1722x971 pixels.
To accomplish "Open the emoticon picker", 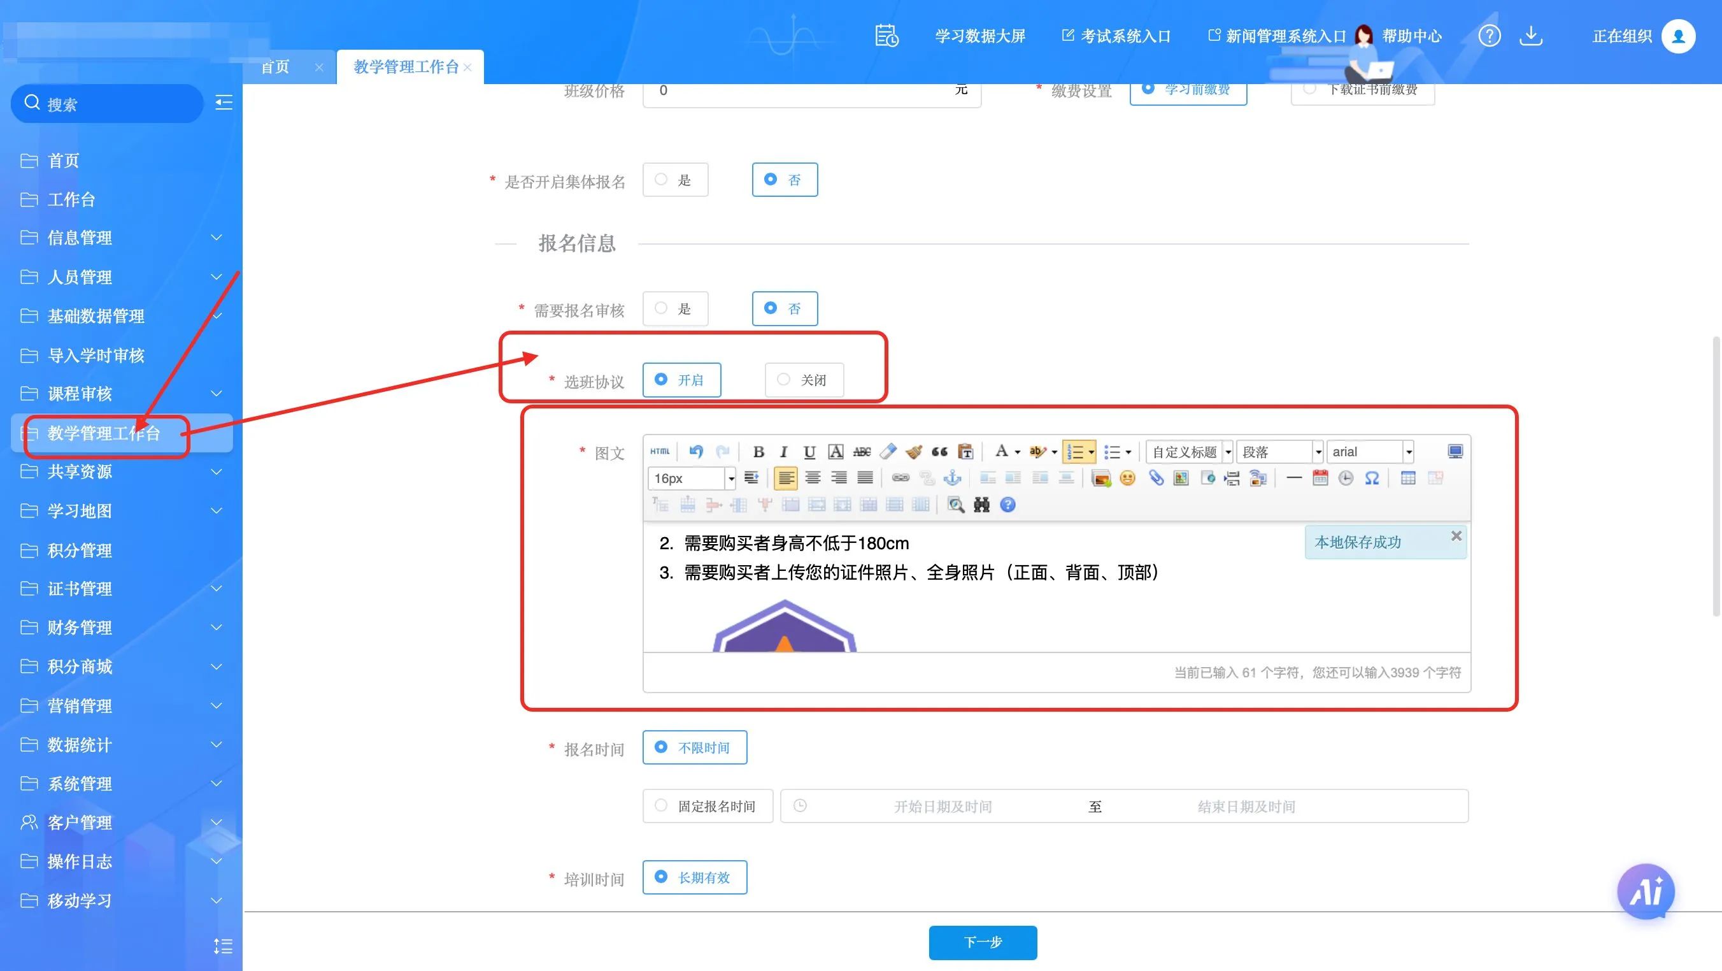I will point(1127,477).
